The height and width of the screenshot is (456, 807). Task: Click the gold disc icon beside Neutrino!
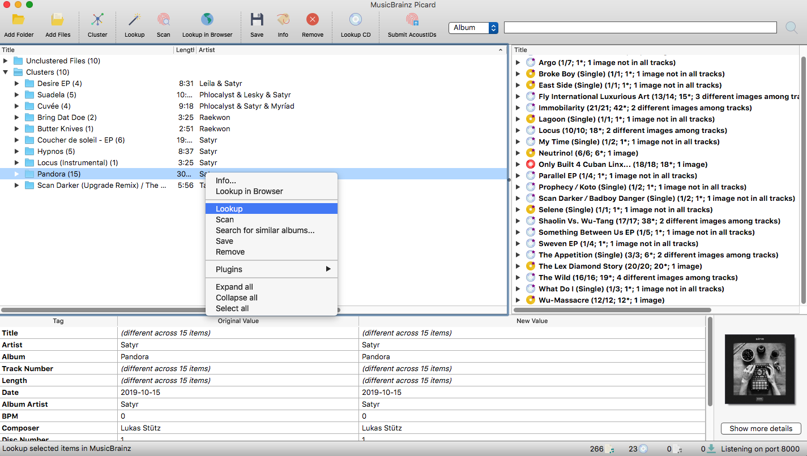[x=531, y=153]
